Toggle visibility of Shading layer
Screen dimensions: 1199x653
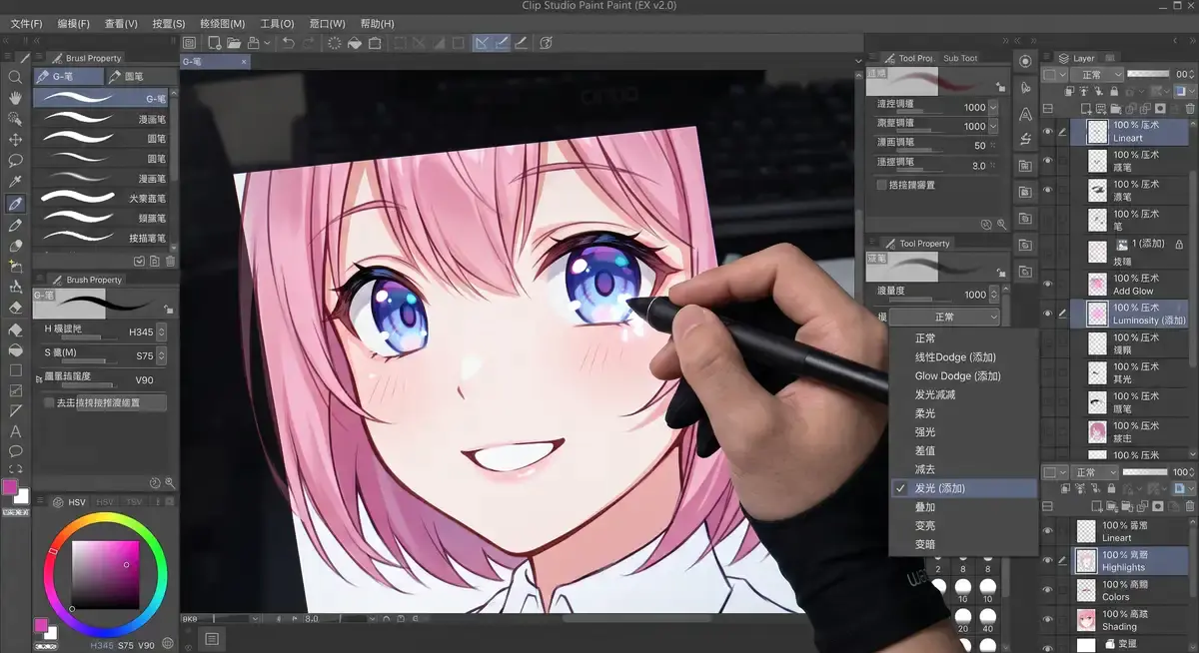(1048, 620)
